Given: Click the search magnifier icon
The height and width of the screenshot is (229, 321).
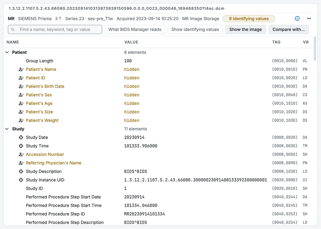Looking at the screenshot, I should click(x=13, y=29).
